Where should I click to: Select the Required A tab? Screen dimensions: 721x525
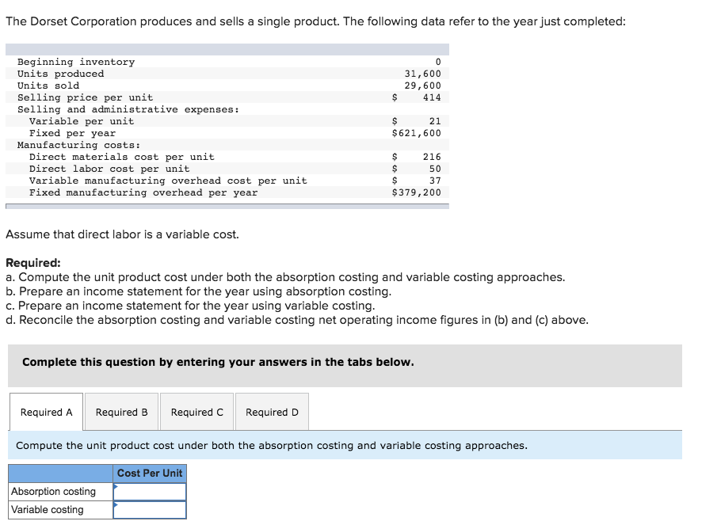coord(46,412)
